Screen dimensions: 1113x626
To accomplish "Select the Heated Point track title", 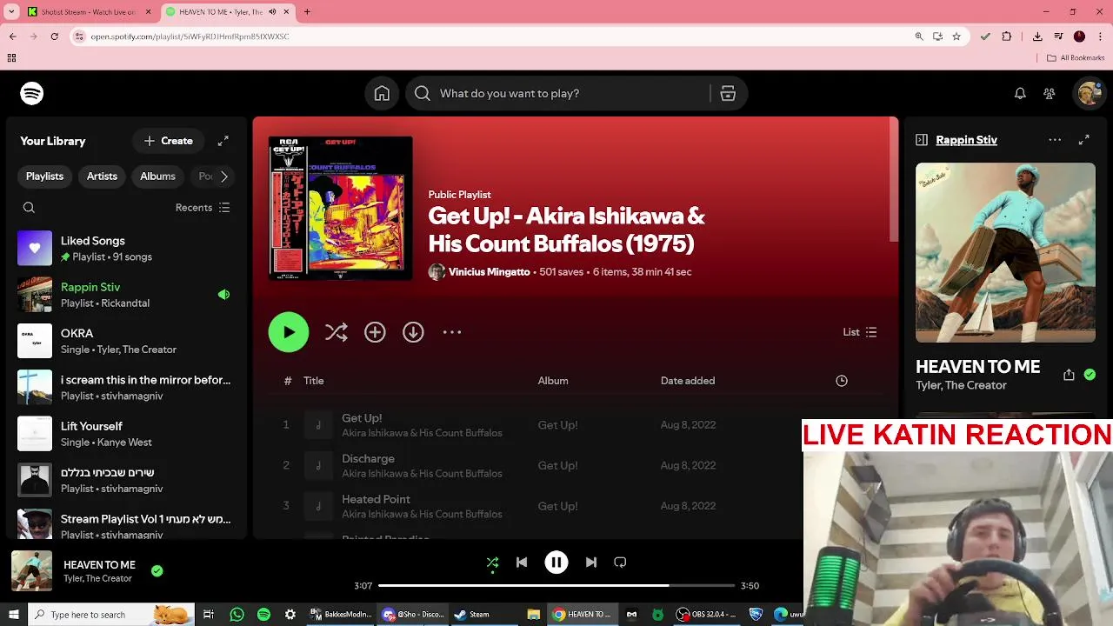I will coord(376,499).
